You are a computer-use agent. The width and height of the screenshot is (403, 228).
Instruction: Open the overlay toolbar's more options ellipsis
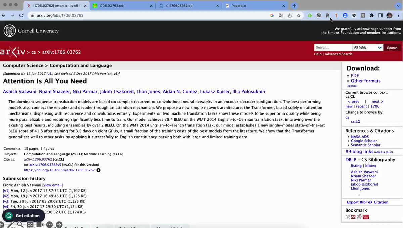coord(49,225)
